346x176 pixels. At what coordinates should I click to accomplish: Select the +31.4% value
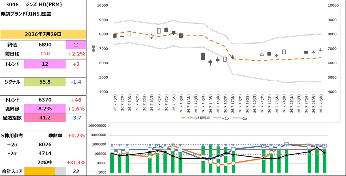76,162
